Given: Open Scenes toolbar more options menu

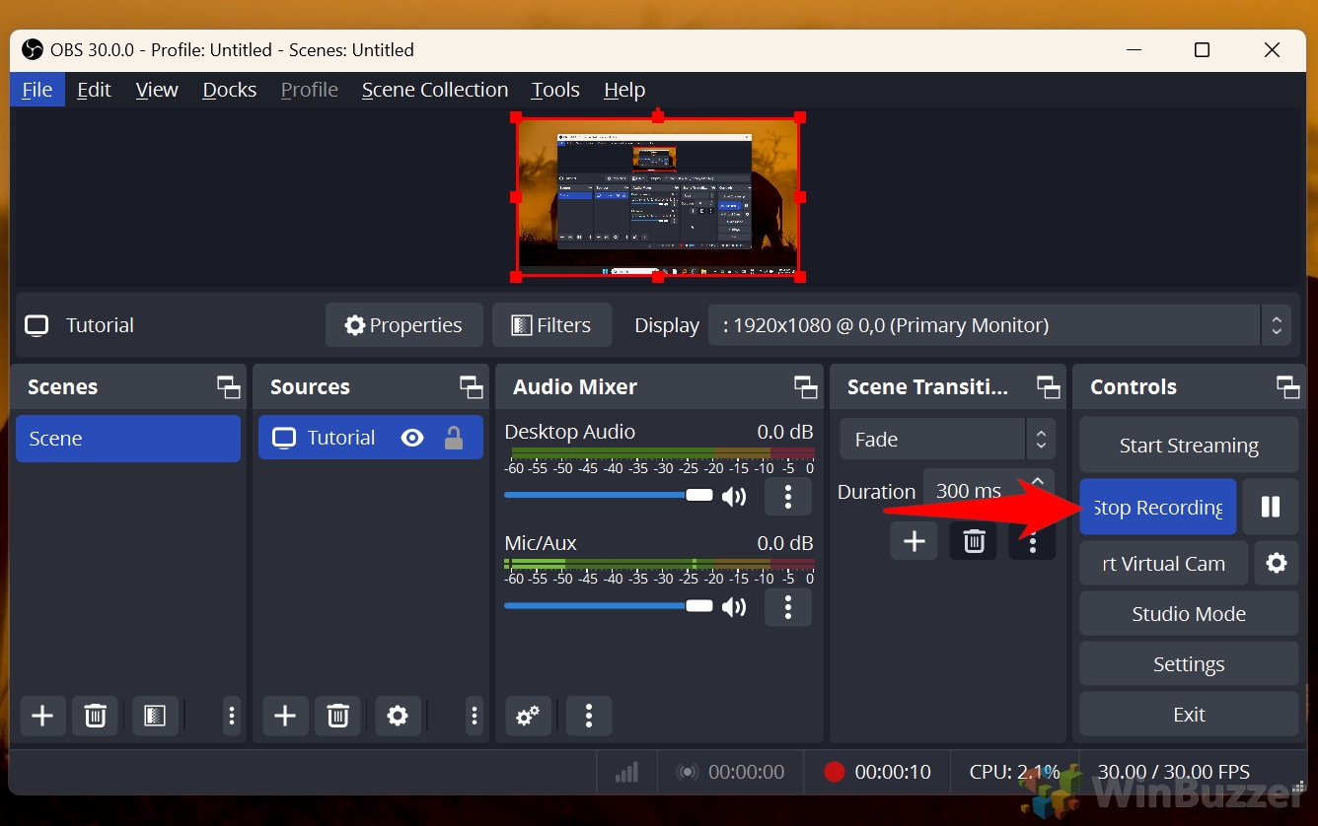Looking at the screenshot, I should (x=231, y=716).
